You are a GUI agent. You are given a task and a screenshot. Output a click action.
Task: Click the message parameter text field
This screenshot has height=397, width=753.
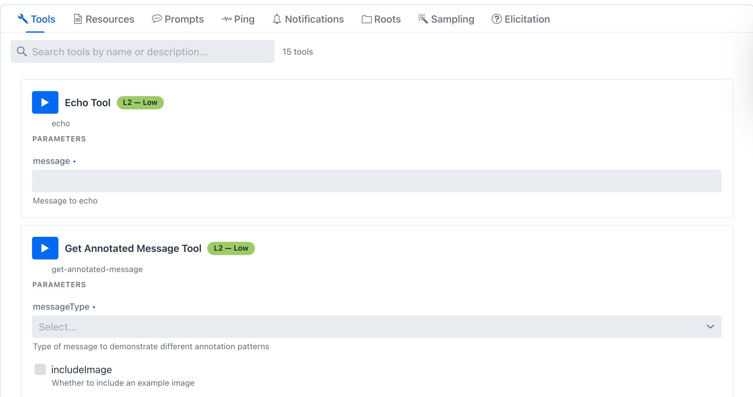click(377, 181)
